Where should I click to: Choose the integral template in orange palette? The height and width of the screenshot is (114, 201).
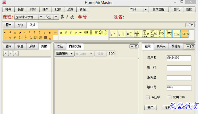pyautogui.click(x=40, y=37)
